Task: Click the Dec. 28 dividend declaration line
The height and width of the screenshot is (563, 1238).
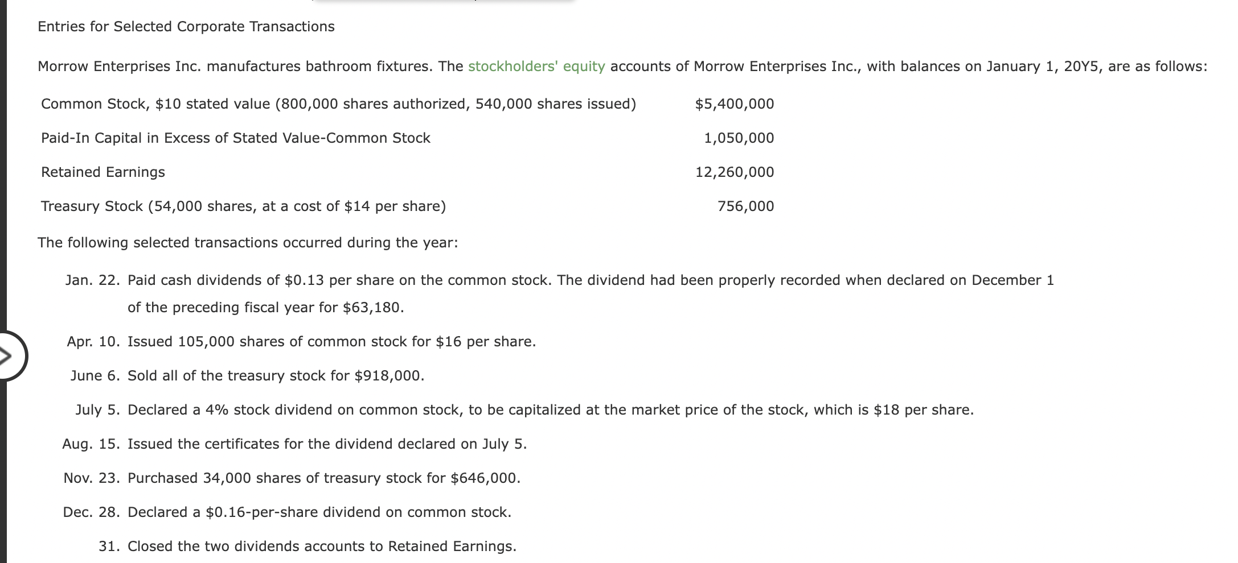Action: [x=287, y=512]
